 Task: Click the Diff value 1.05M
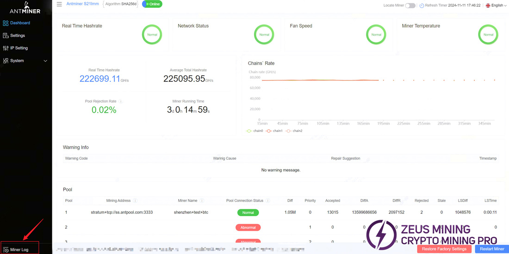(290, 212)
